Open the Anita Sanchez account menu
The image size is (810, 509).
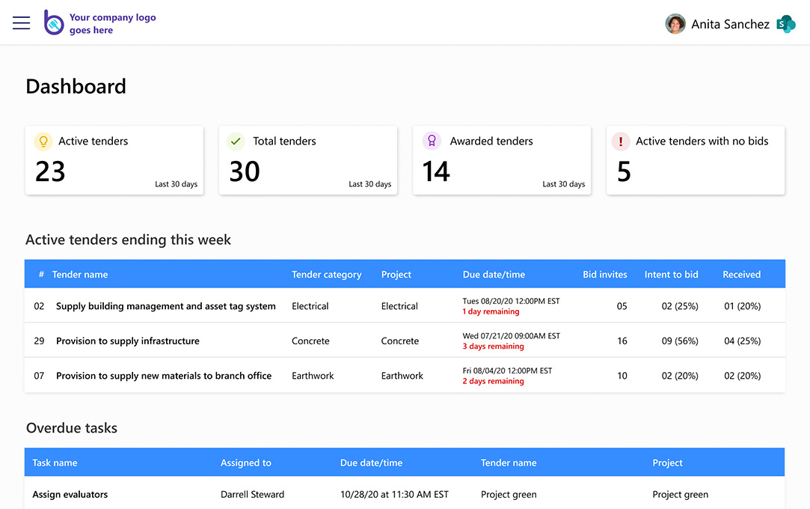[730, 23]
